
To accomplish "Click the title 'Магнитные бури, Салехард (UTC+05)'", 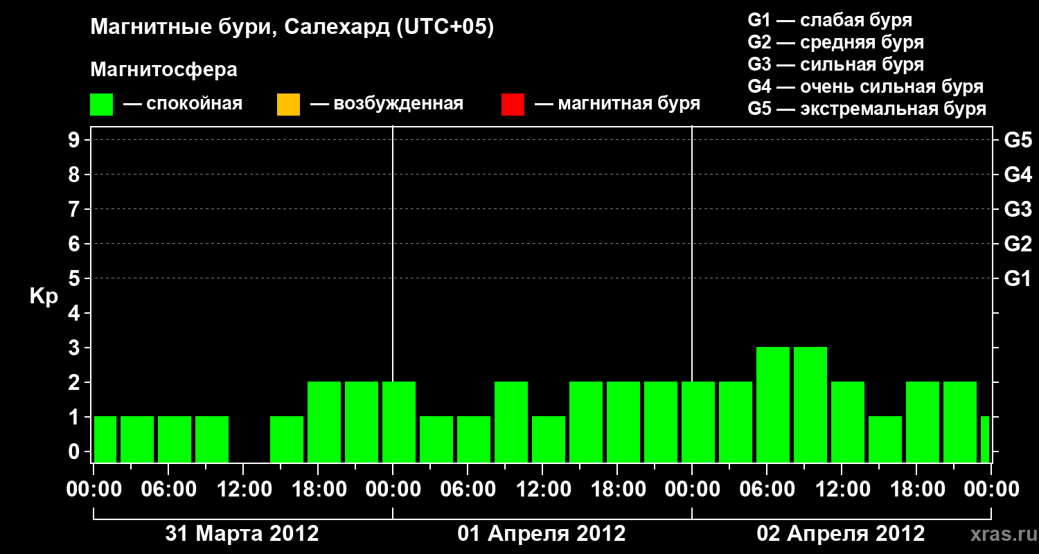I will point(292,28).
